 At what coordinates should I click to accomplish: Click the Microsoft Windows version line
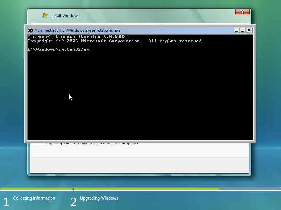click(78, 37)
